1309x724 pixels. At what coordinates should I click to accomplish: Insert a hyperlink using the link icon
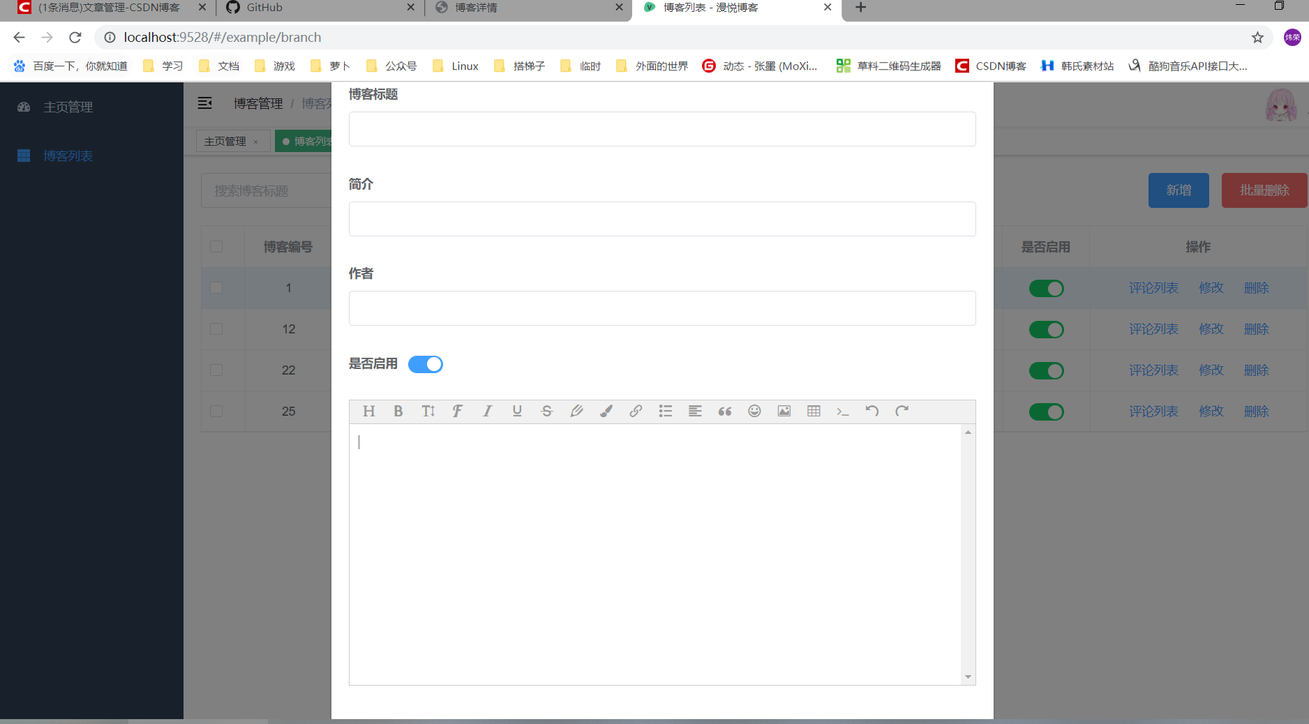click(635, 412)
